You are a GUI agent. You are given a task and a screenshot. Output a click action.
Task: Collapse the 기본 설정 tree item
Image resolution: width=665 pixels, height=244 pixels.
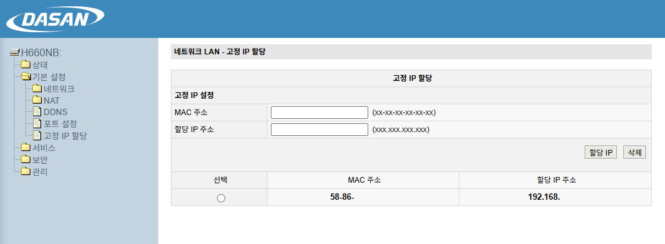coord(49,77)
